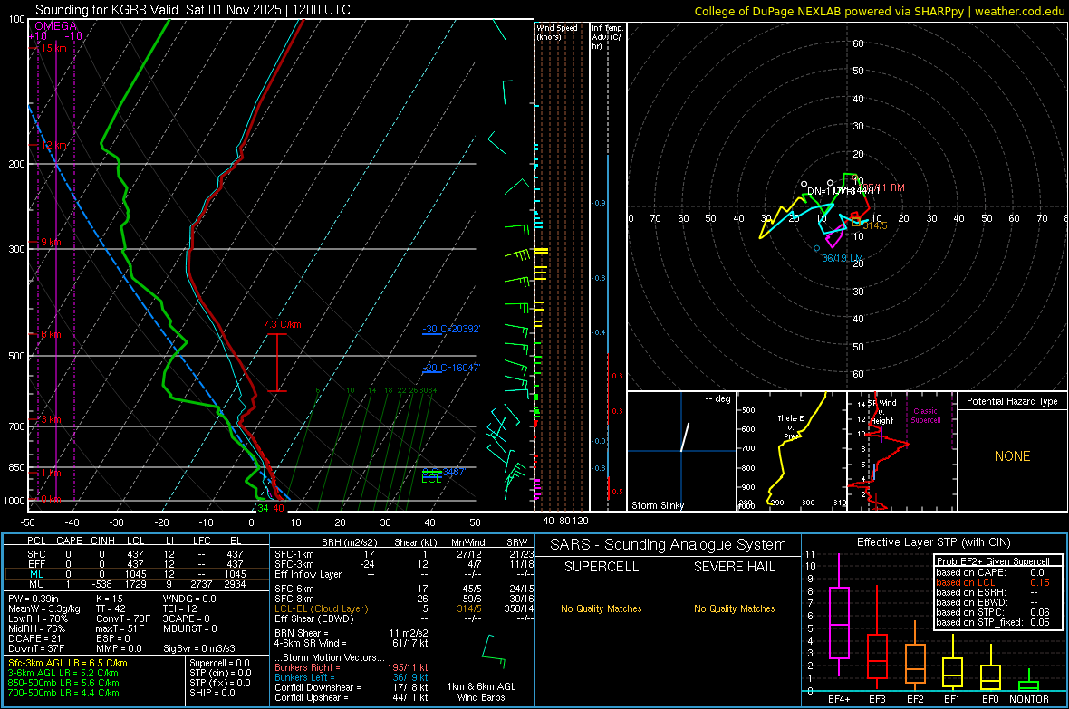Click the orange '314/5' hodograph label
Image resolution: width=1069 pixels, height=709 pixels.
click(875, 225)
